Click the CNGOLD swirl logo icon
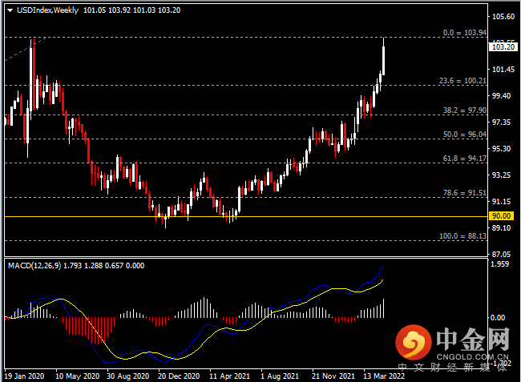 tap(414, 342)
